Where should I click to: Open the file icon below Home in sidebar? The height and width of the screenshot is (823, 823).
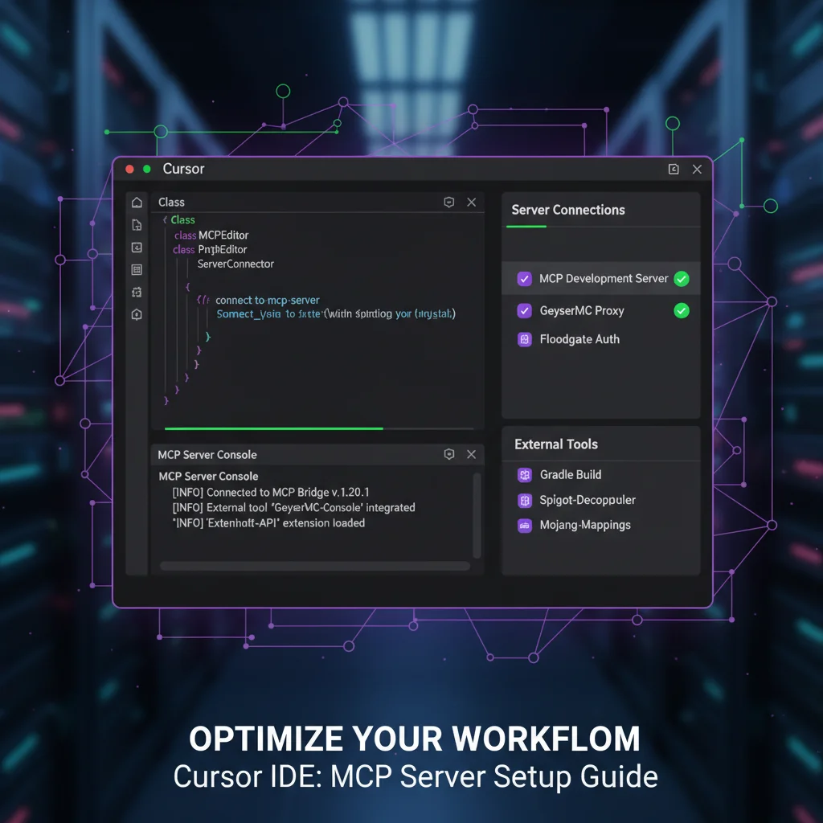point(137,225)
